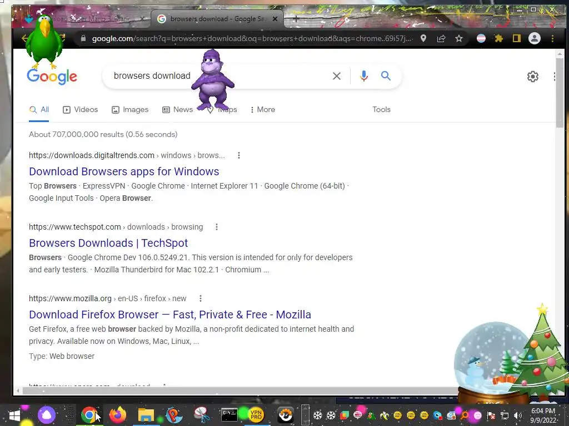Click the www.techspot.com URL breadcrumb
569x426 pixels.
116,227
